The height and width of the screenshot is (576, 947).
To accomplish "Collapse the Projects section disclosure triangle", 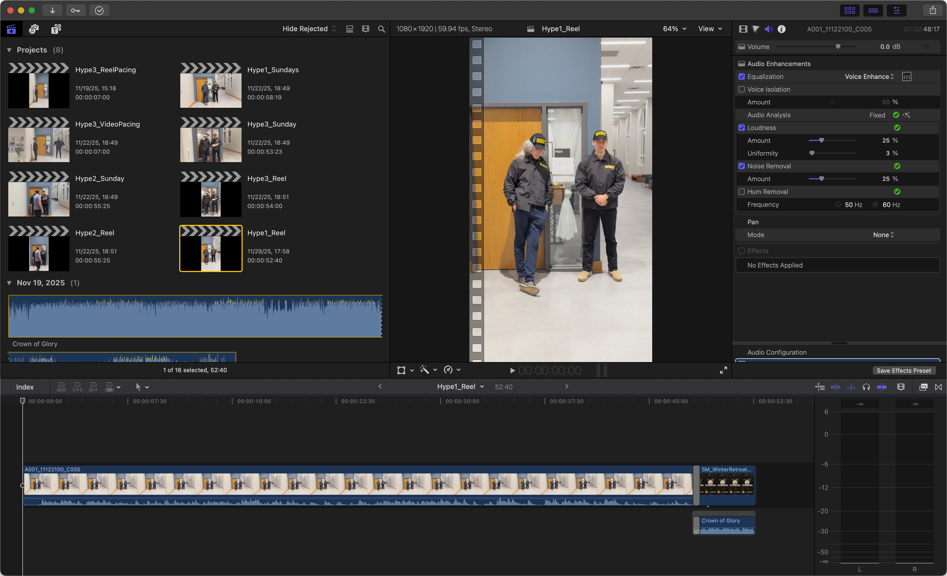I will click(x=9, y=50).
